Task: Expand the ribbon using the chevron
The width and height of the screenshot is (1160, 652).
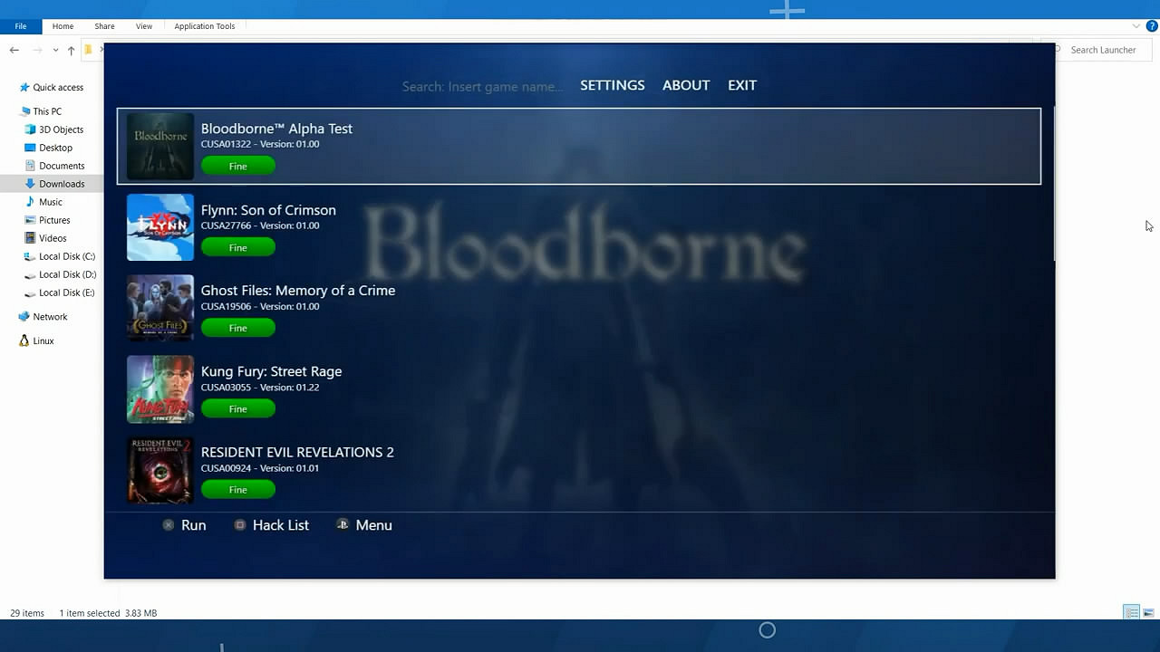Action: (1136, 26)
